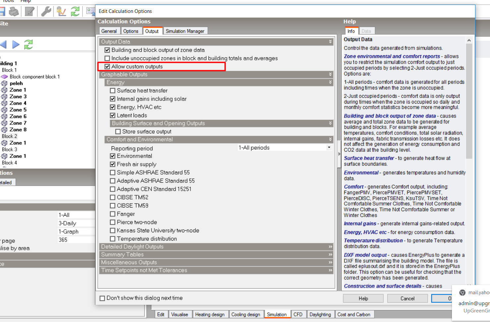
Task: Uncheck Building and block output of zone data
Action: (107, 50)
